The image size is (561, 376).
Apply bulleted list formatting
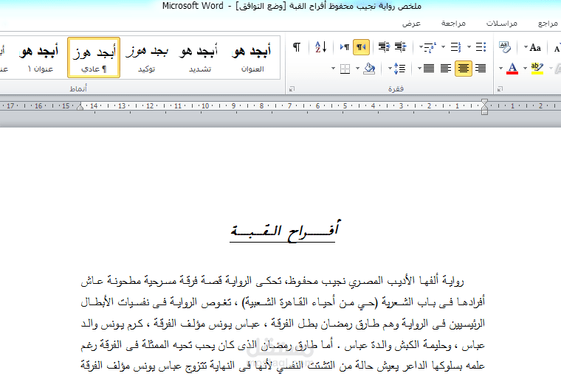[481, 47]
